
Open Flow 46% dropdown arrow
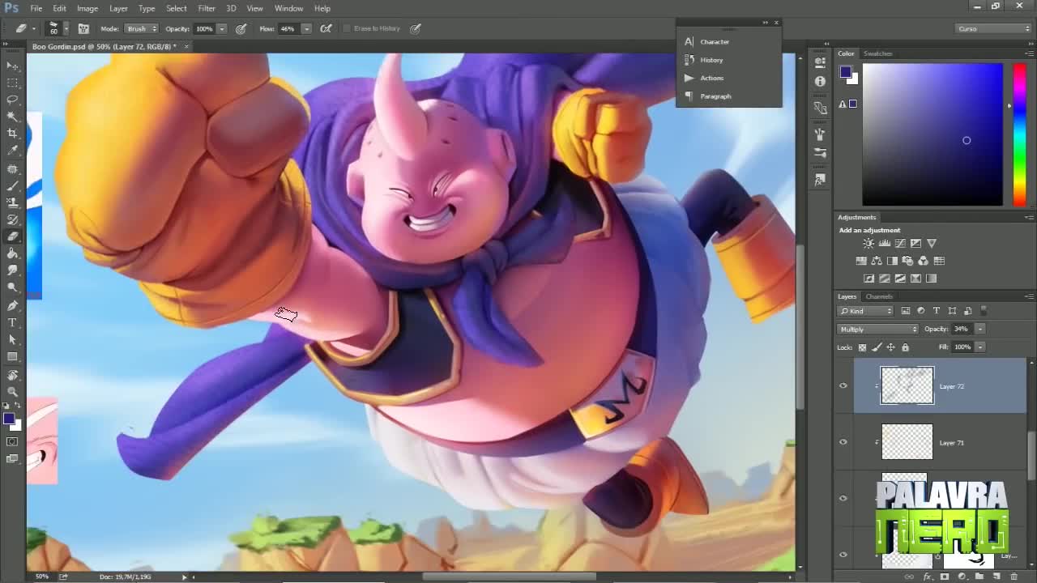[306, 28]
